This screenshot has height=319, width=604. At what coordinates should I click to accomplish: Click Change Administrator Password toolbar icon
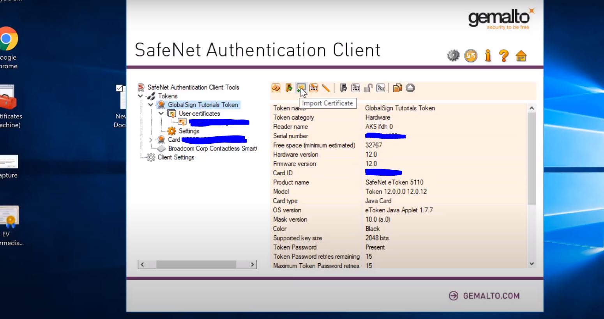coord(356,88)
